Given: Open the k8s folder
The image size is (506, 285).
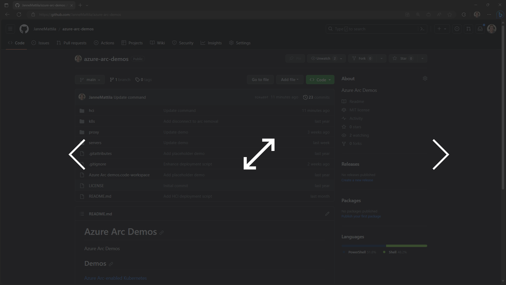Looking at the screenshot, I should (x=92, y=121).
